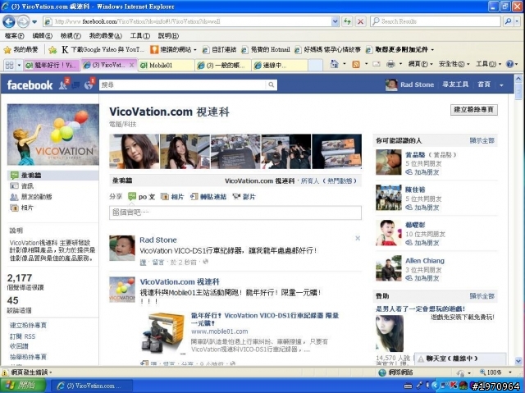Click the search magnifier in IE search box

509,21
